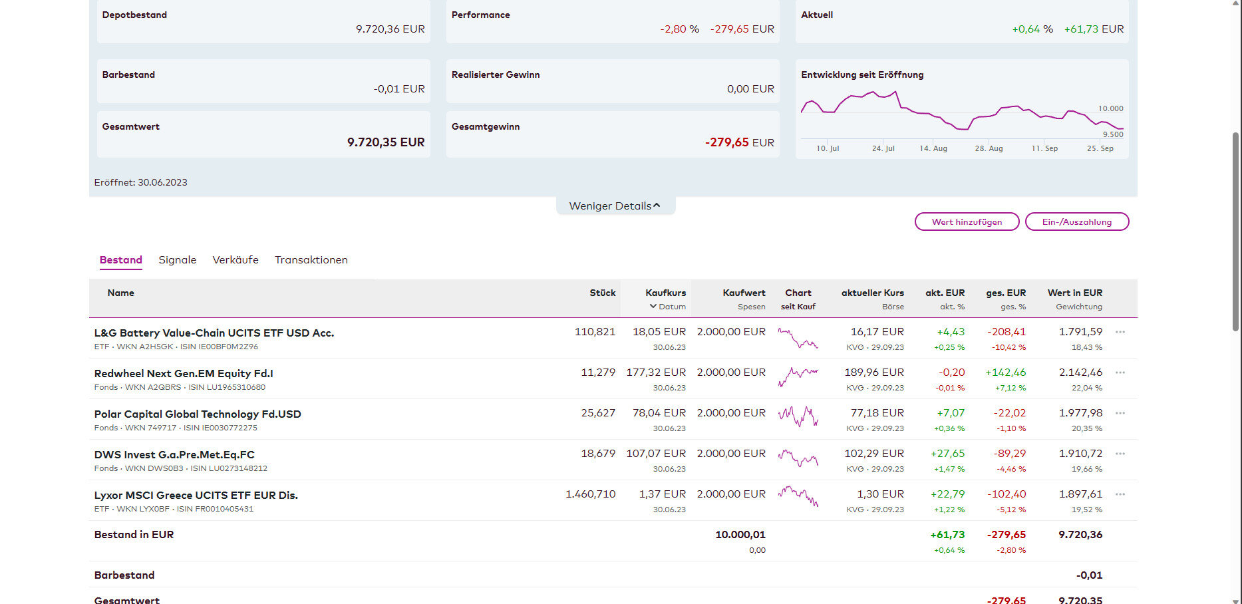
Task: Sort table by Stück column header
Action: pos(602,293)
